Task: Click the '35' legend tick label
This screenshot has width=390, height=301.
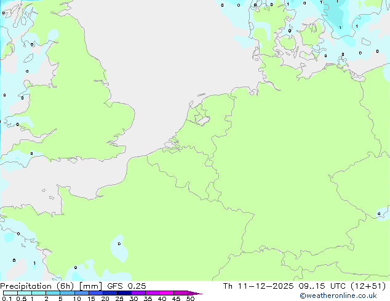Action: tap(148, 299)
